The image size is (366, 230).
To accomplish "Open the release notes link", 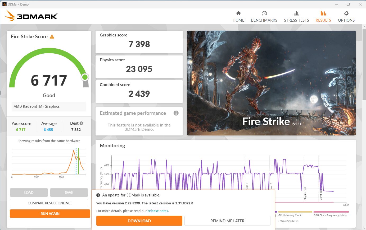I will pyautogui.click(x=158, y=211).
